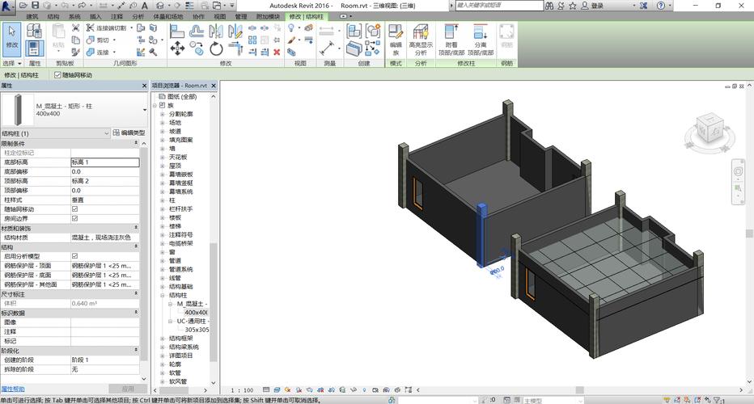Screen dimensions: 754x404
Task: Click the aligned dimension measure icon
Action: [x=327, y=48]
